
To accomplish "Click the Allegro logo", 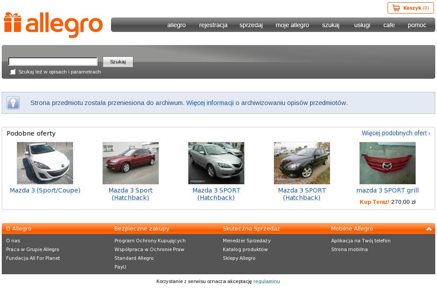I will pos(53,25).
